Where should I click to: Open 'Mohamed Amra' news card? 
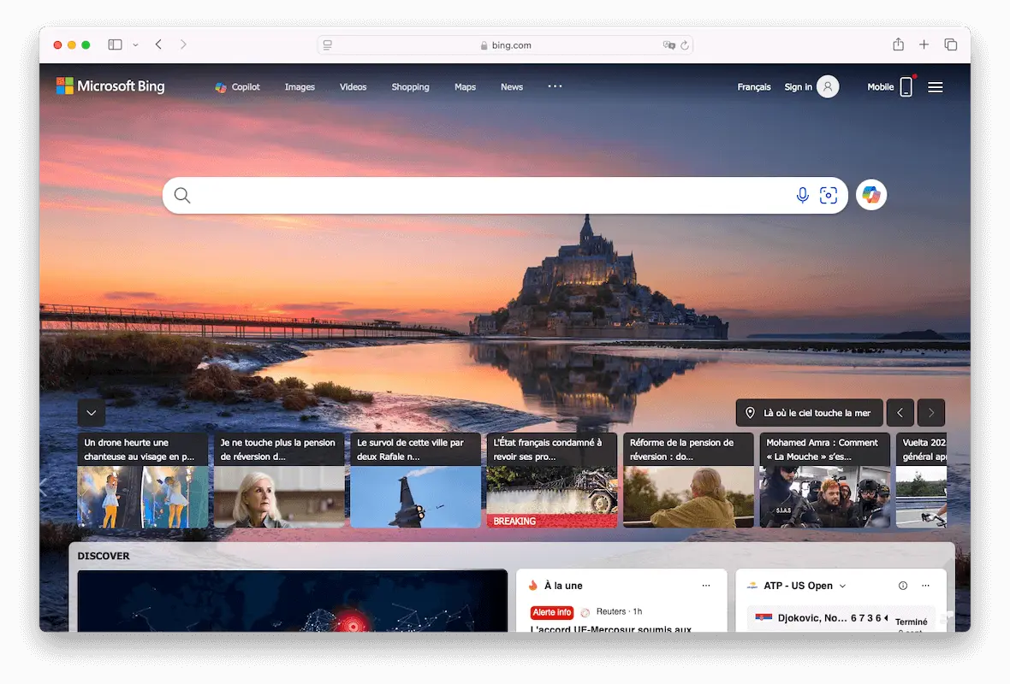(x=825, y=480)
